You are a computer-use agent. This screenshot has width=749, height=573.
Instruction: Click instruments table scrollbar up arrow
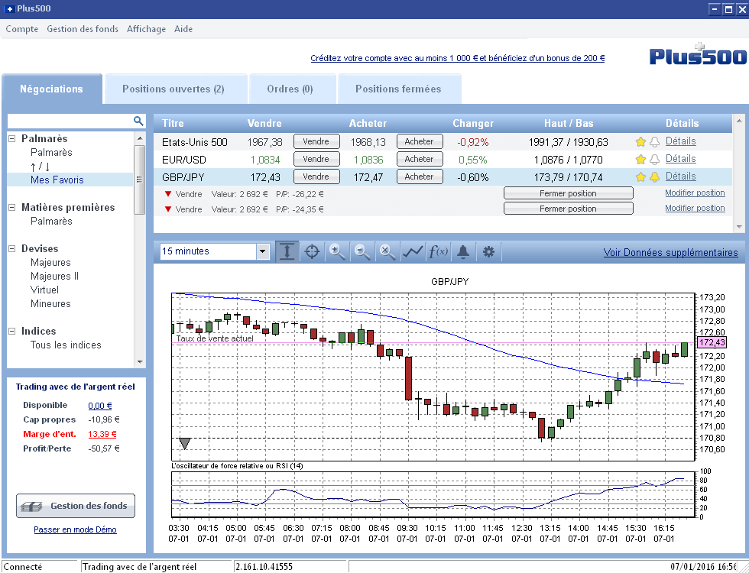[738, 121]
